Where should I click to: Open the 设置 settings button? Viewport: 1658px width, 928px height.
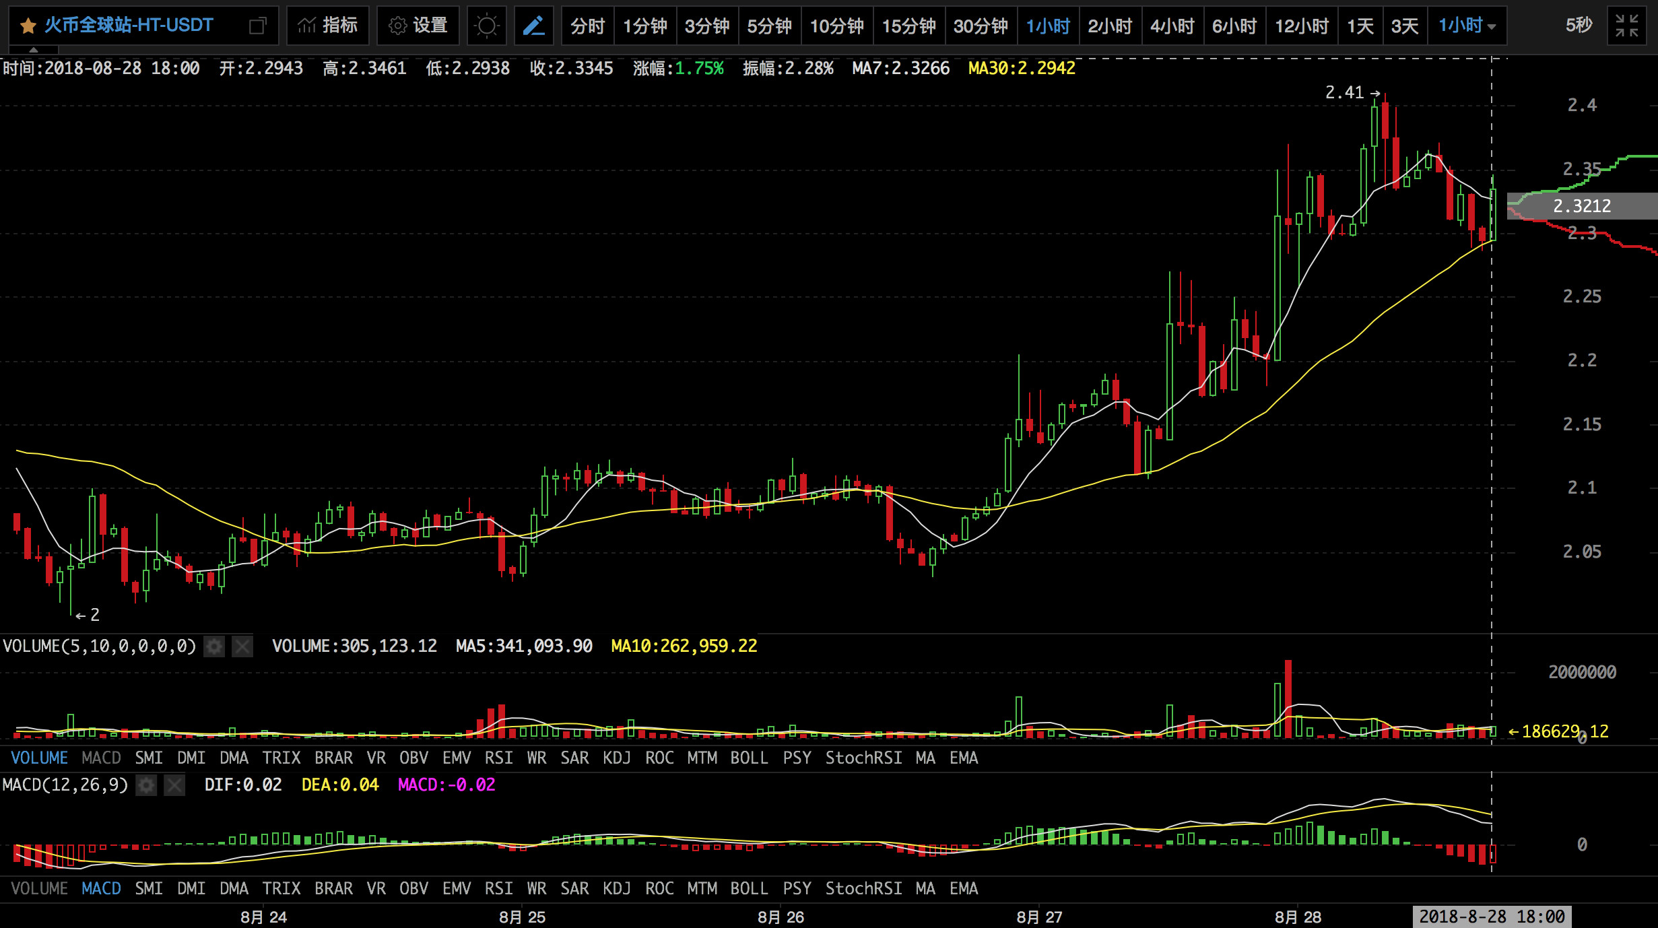pyautogui.click(x=418, y=26)
